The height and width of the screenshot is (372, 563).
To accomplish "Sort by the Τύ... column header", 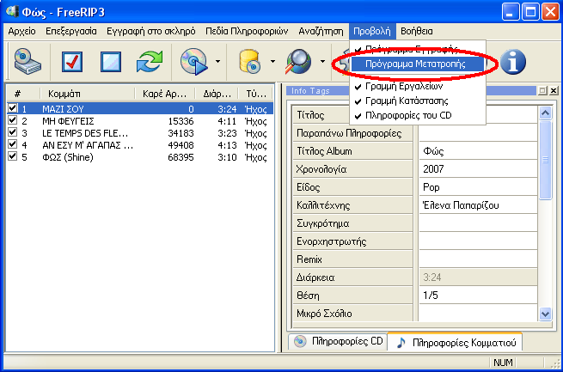I will [x=255, y=94].
